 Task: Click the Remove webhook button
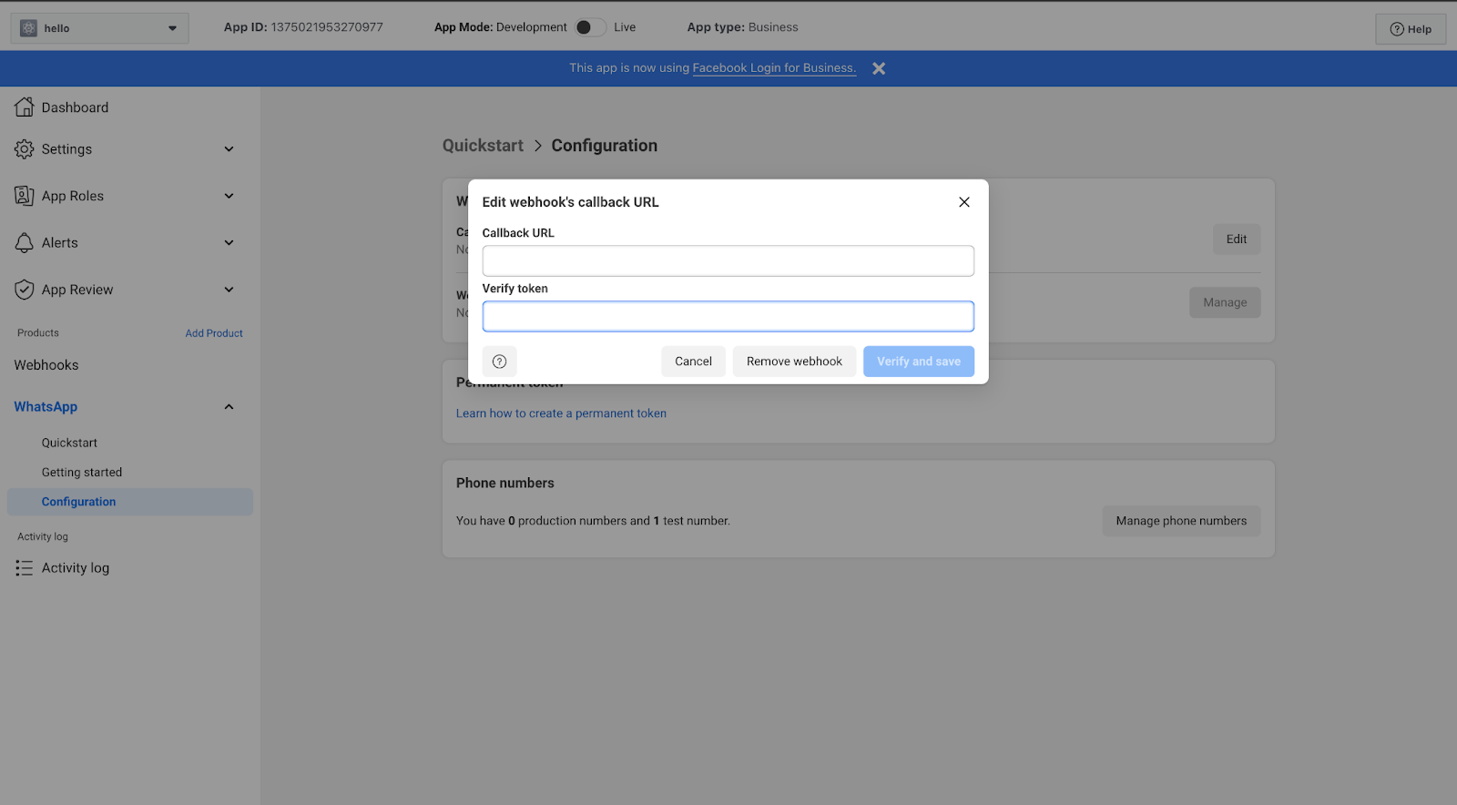click(x=794, y=362)
